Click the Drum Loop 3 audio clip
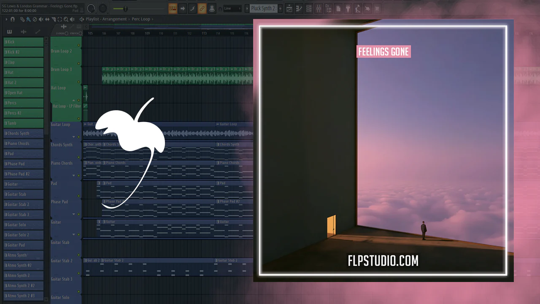Screen dimensions: 540x304 click(178, 76)
